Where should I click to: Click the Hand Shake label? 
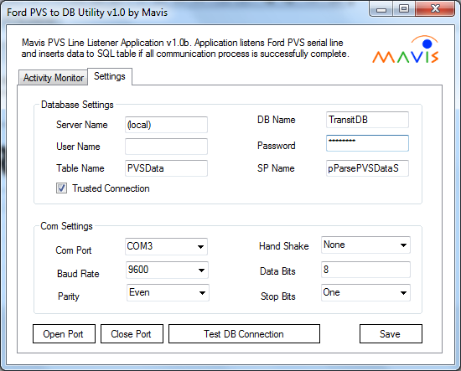[283, 246]
